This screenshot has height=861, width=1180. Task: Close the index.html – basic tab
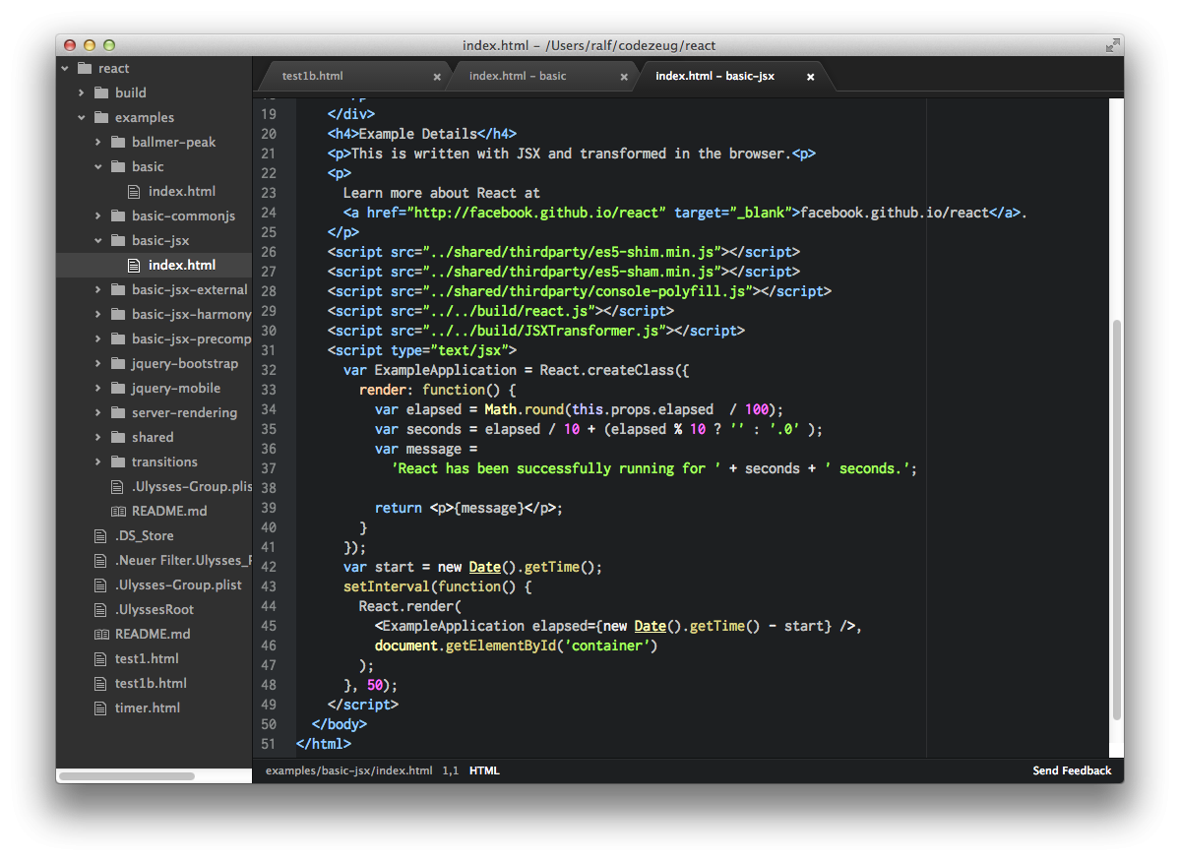coord(624,77)
